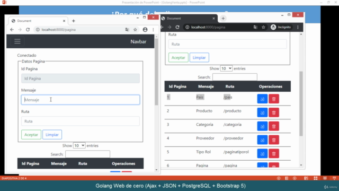The image size is (339, 191).
Task: Click DIAPOSITIVA 2 DE 4 status text
Action: point(14,178)
